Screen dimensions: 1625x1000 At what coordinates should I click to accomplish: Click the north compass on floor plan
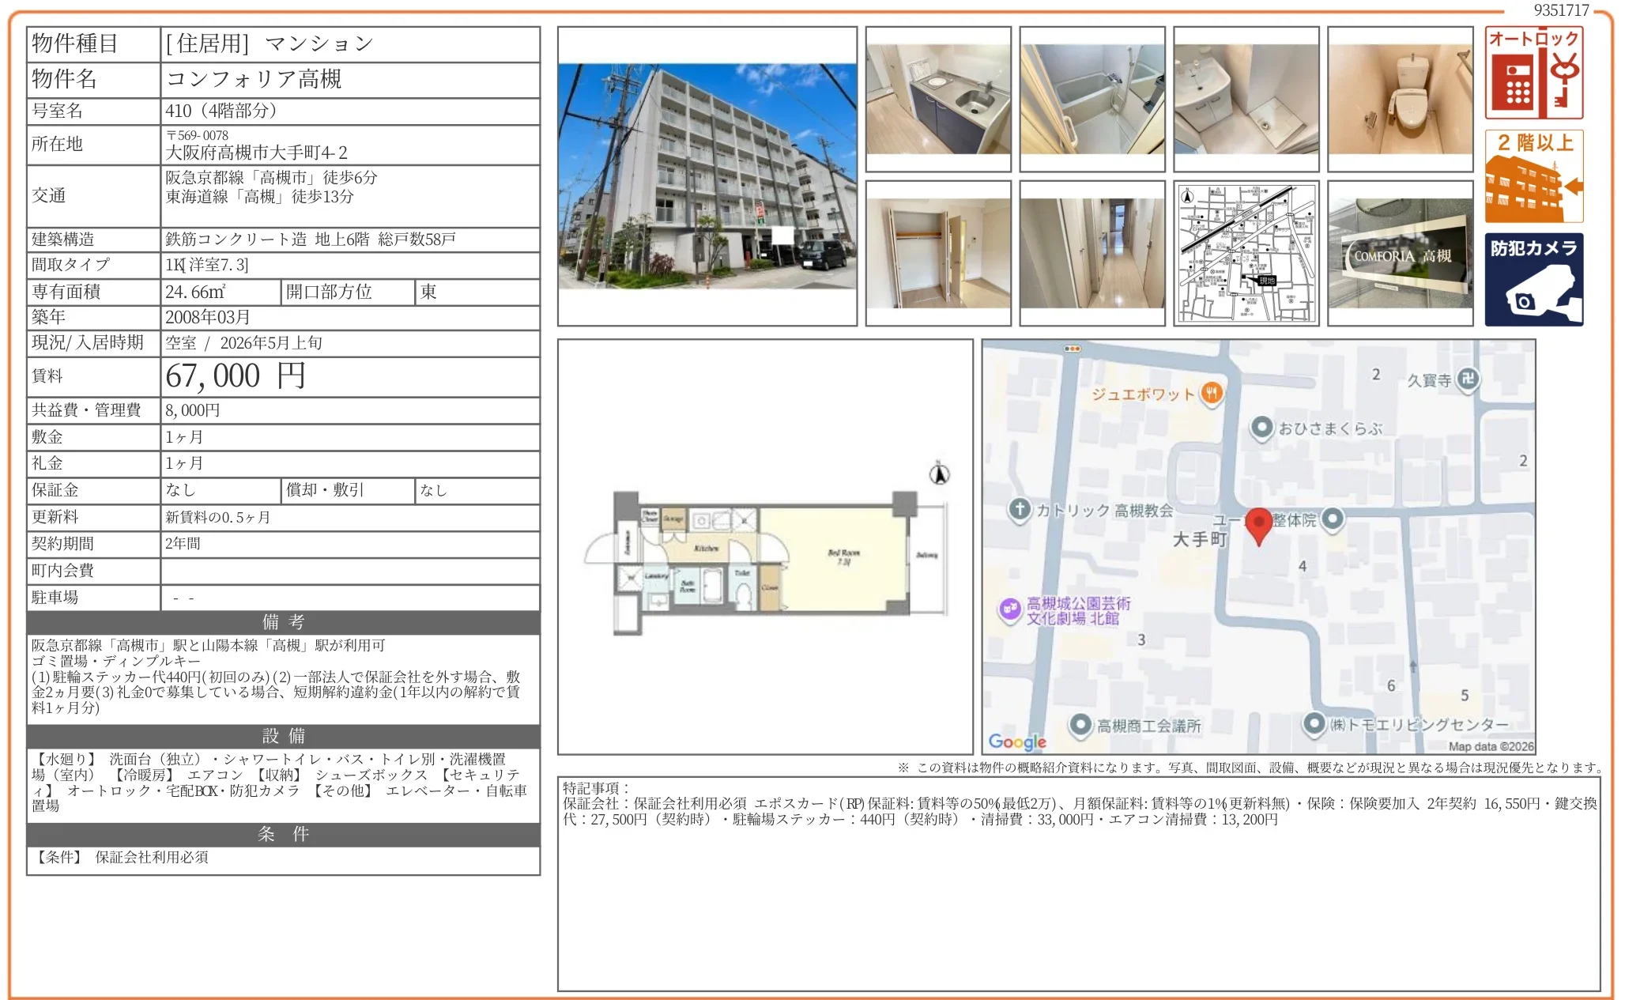coord(939,474)
